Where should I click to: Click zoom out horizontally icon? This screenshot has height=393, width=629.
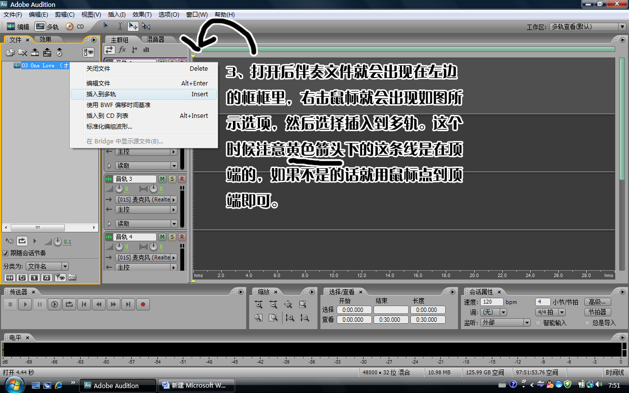point(273,305)
